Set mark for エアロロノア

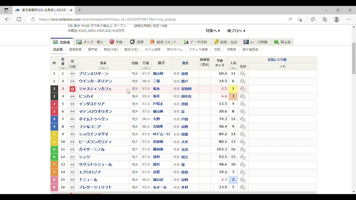(72, 172)
